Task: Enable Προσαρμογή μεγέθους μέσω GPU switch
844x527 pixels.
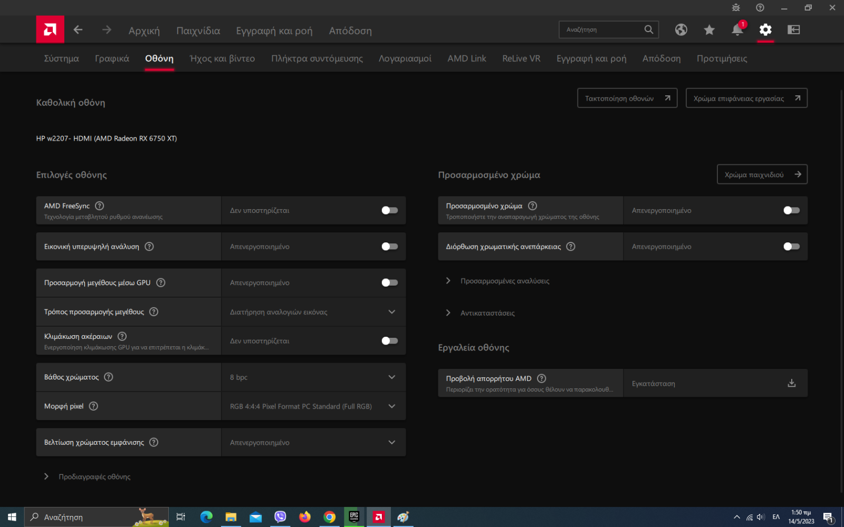Action: click(x=390, y=282)
